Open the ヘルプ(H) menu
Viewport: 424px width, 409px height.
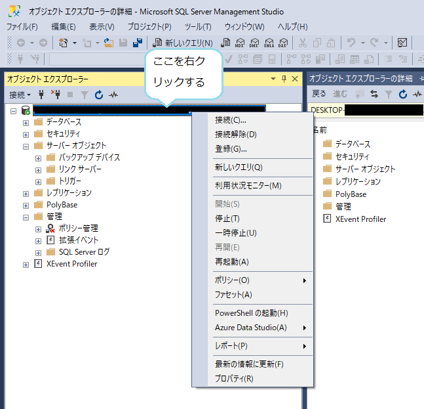[x=293, y=27]
